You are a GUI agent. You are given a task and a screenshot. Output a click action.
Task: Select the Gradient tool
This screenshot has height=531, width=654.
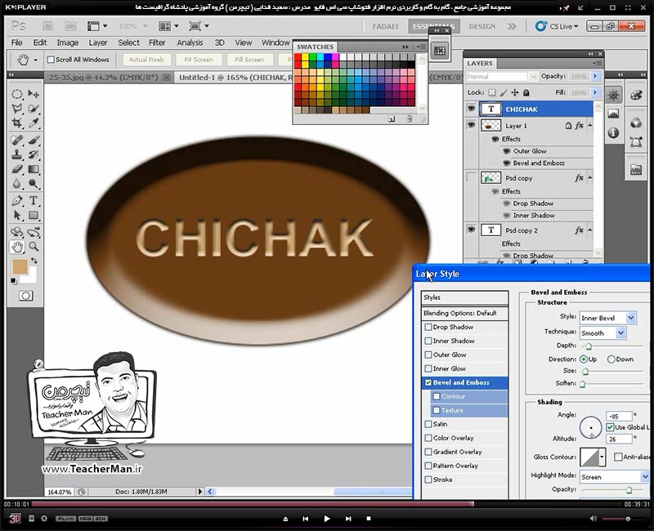(34, 169)
